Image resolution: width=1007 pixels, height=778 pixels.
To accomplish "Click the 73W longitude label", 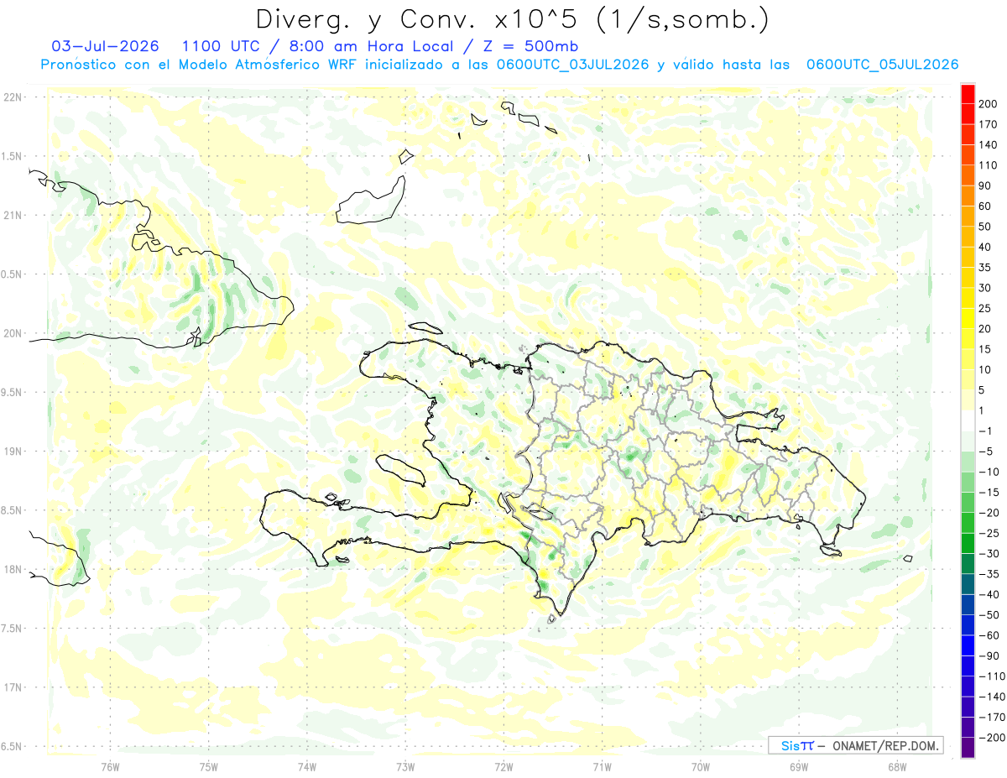I will (x=405, y=766).
